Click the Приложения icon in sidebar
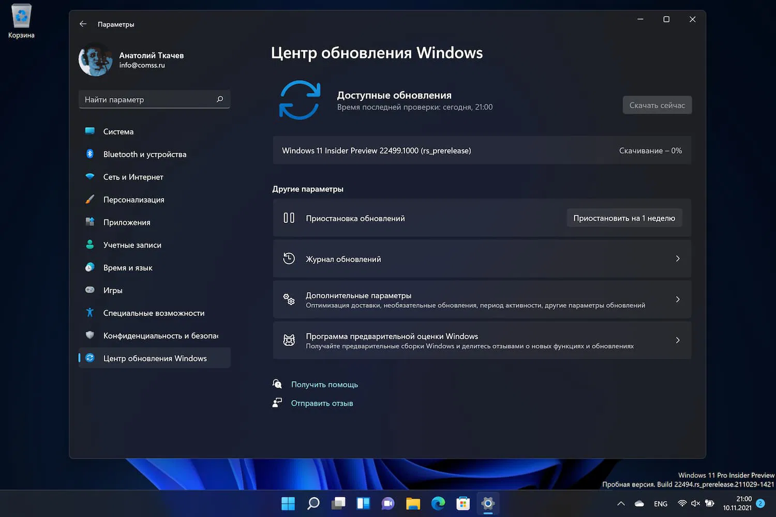The height and width of the screenshot is (517, 776). [x=91, y=222]
